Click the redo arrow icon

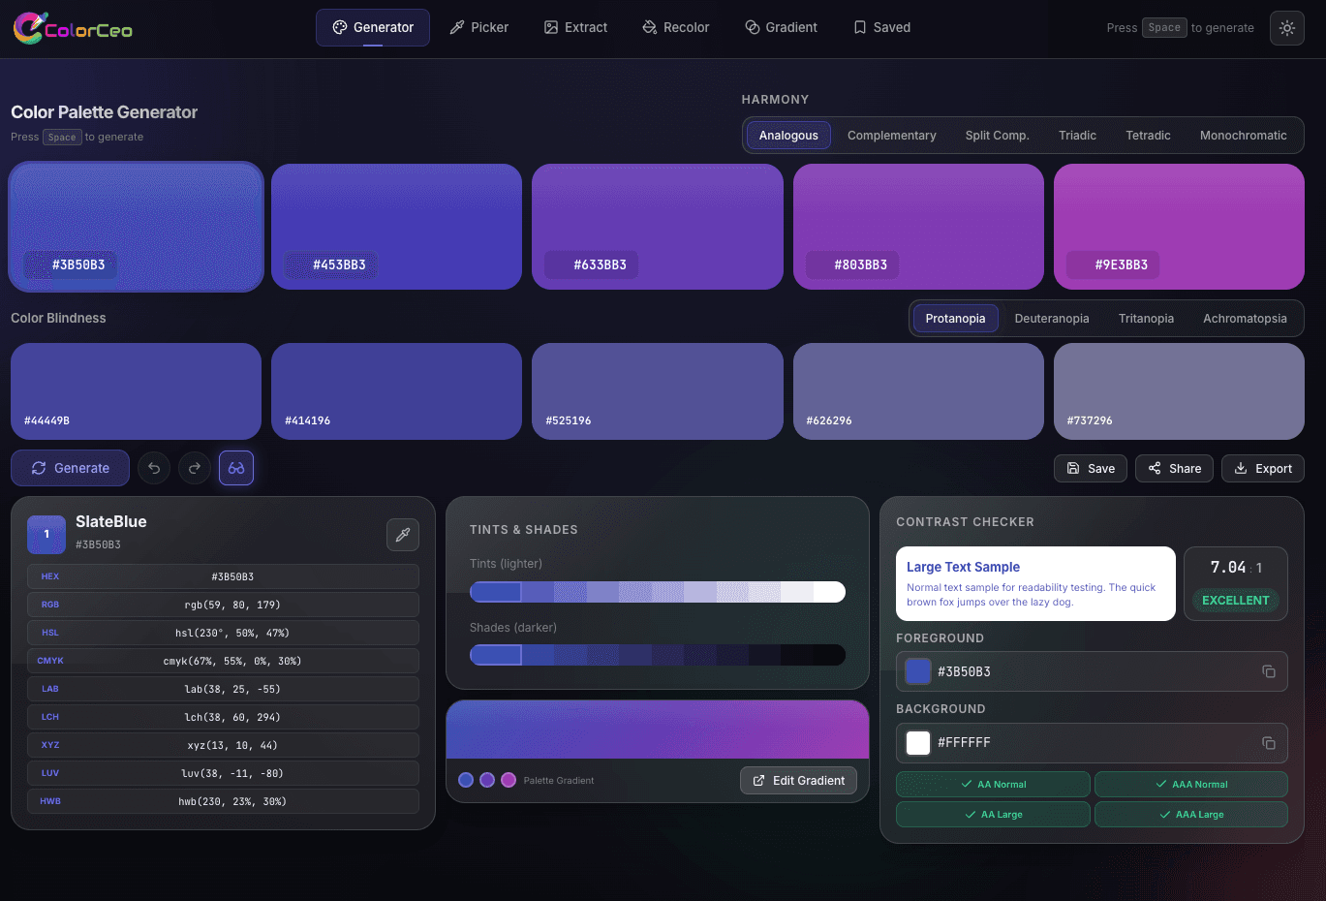click(x=195, y=468)
